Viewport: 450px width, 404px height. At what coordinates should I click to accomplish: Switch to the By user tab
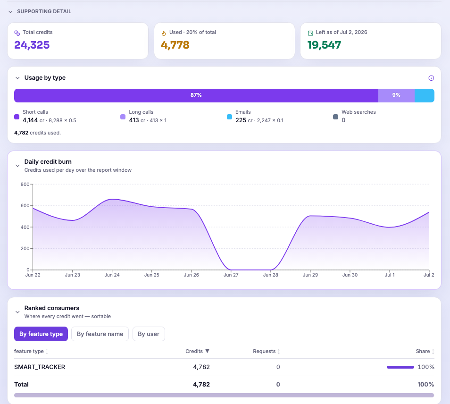pos(149,334)
